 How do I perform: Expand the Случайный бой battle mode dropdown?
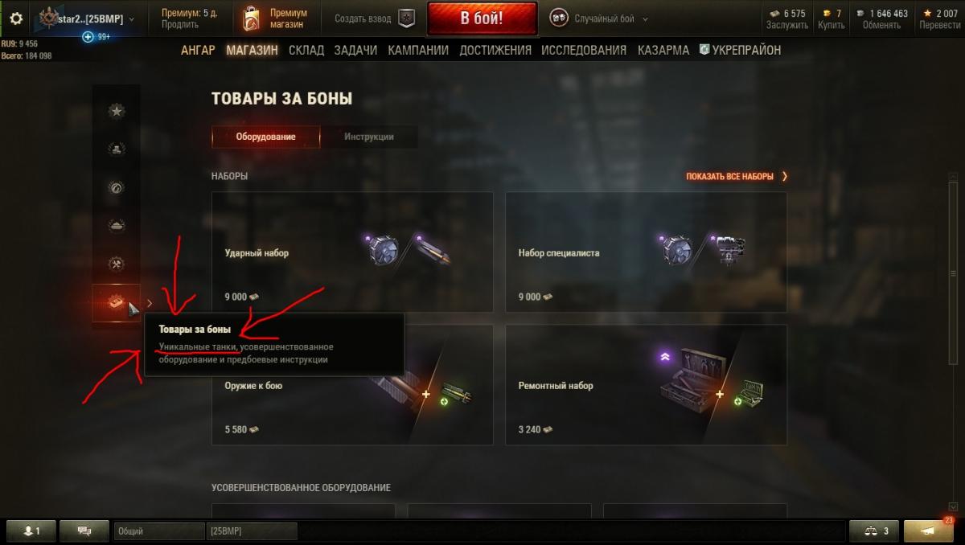[x=599, y=18]
